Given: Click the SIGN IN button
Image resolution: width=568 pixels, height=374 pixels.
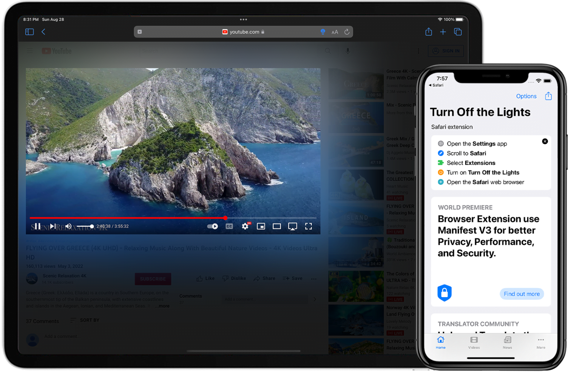Looking at the screenshot, I should tap(446, 51).
